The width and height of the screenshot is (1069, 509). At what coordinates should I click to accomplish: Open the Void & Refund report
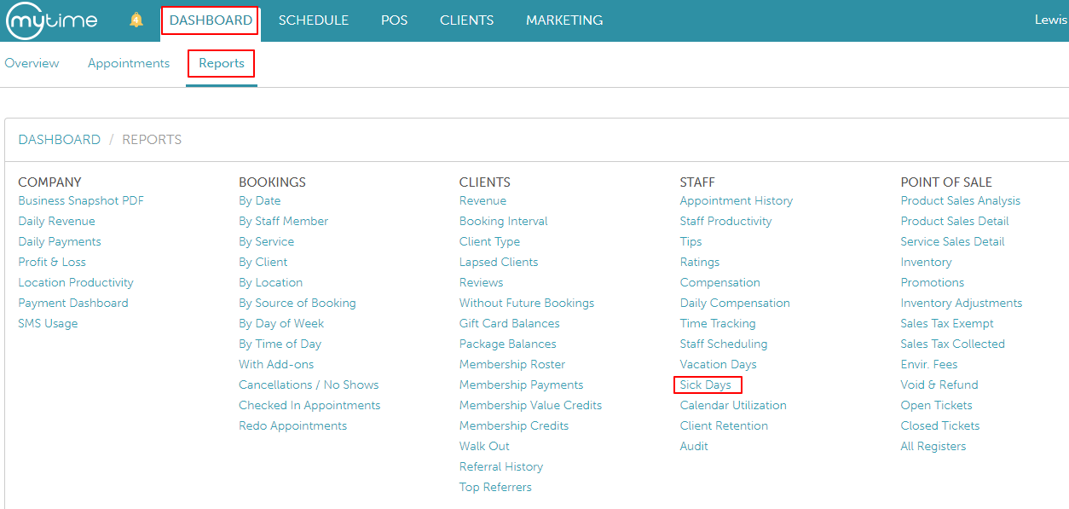click(x=939, y=385)
